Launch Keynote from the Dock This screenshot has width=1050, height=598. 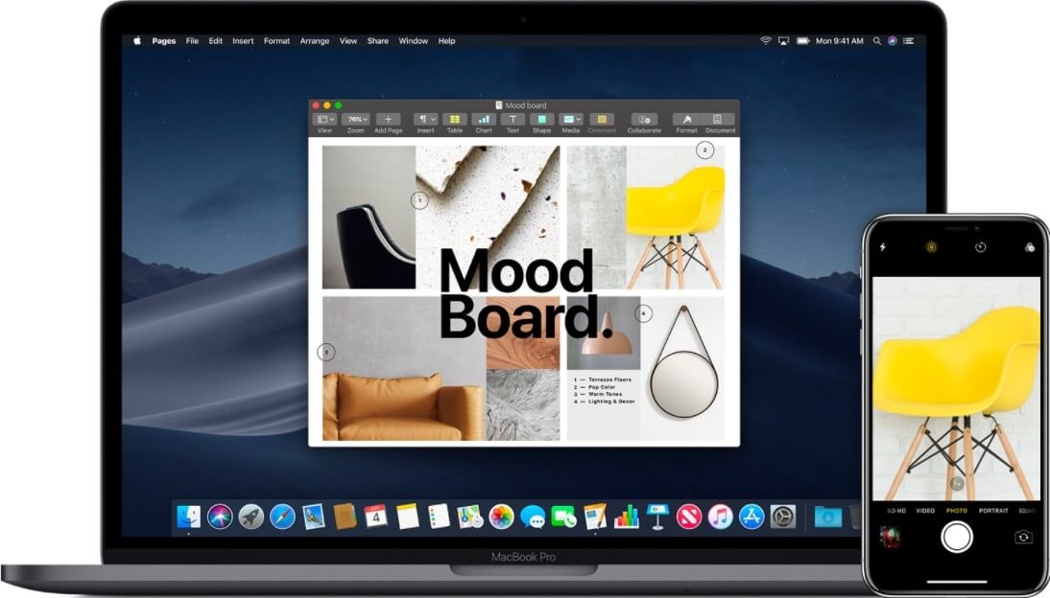click(x=657, y=517)
